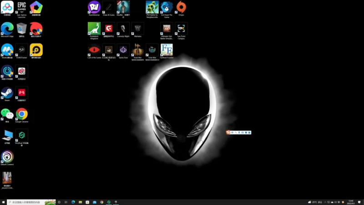Open the volume control in tray
The width and height of the screenshot is (364, 205).
tap(335, 202)
